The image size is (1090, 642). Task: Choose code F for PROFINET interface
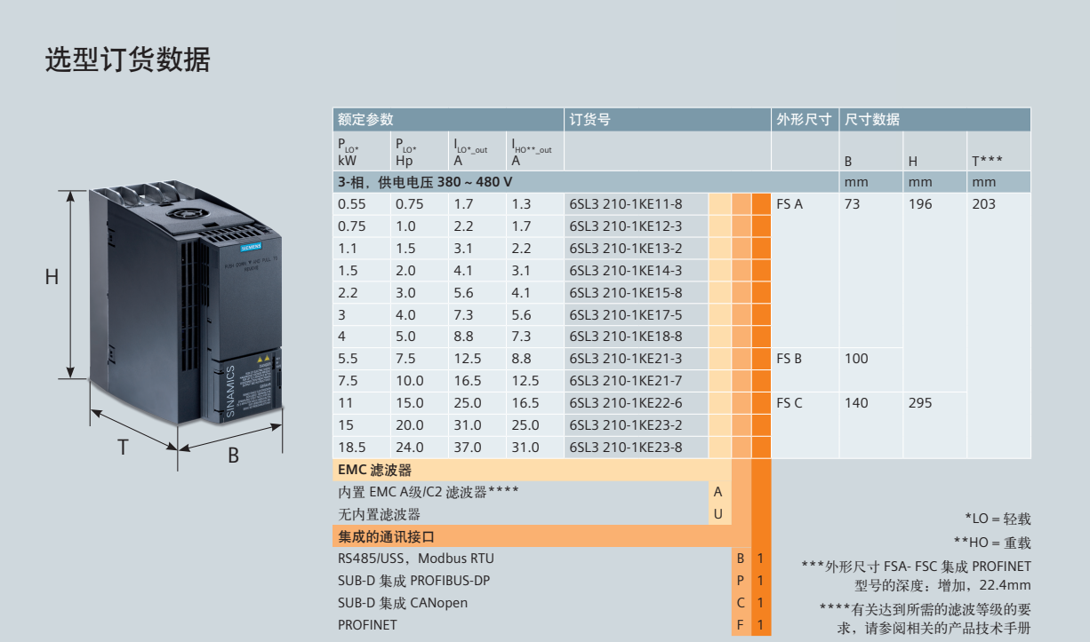coord(740,625)
